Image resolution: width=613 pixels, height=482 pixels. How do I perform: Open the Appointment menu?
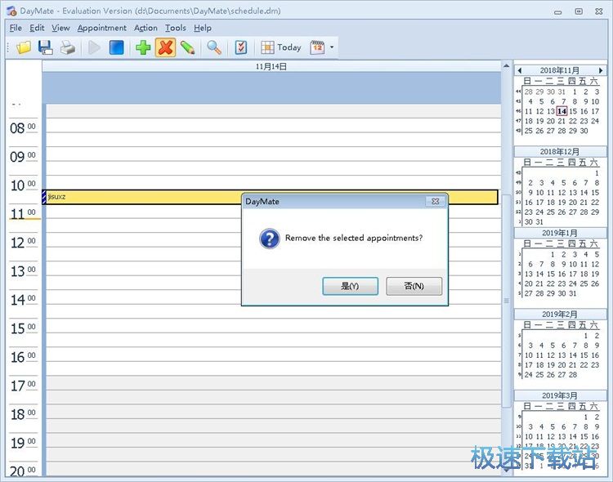click(x=101, y=28)
